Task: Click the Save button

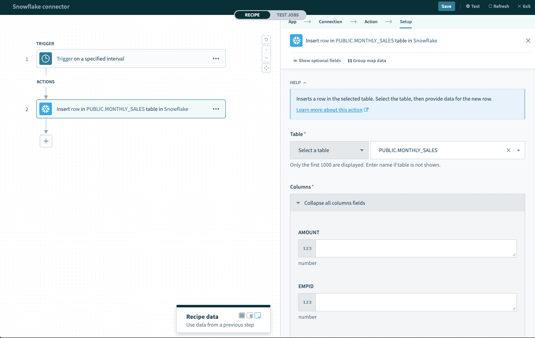Action: coord(446,6)
